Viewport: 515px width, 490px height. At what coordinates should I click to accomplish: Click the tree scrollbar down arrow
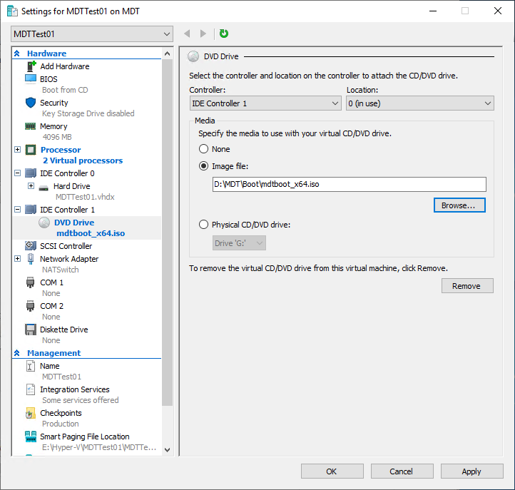167,449
